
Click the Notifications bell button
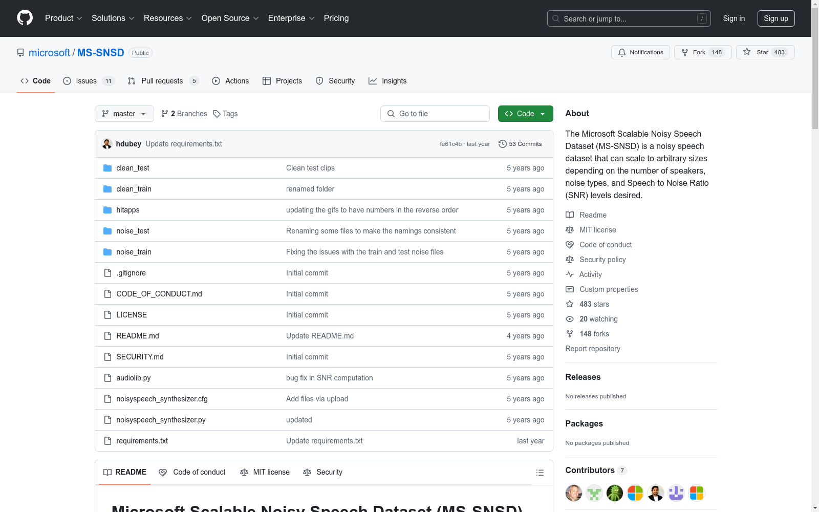coord(640,52)
